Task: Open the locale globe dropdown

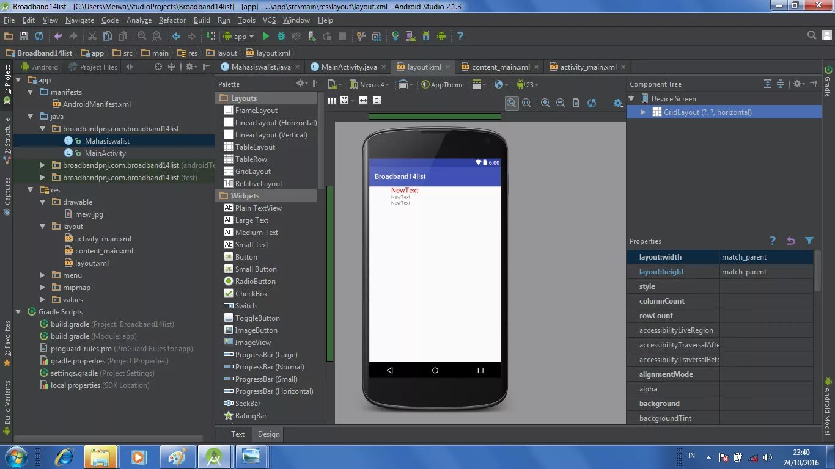Action: [501, 85]
